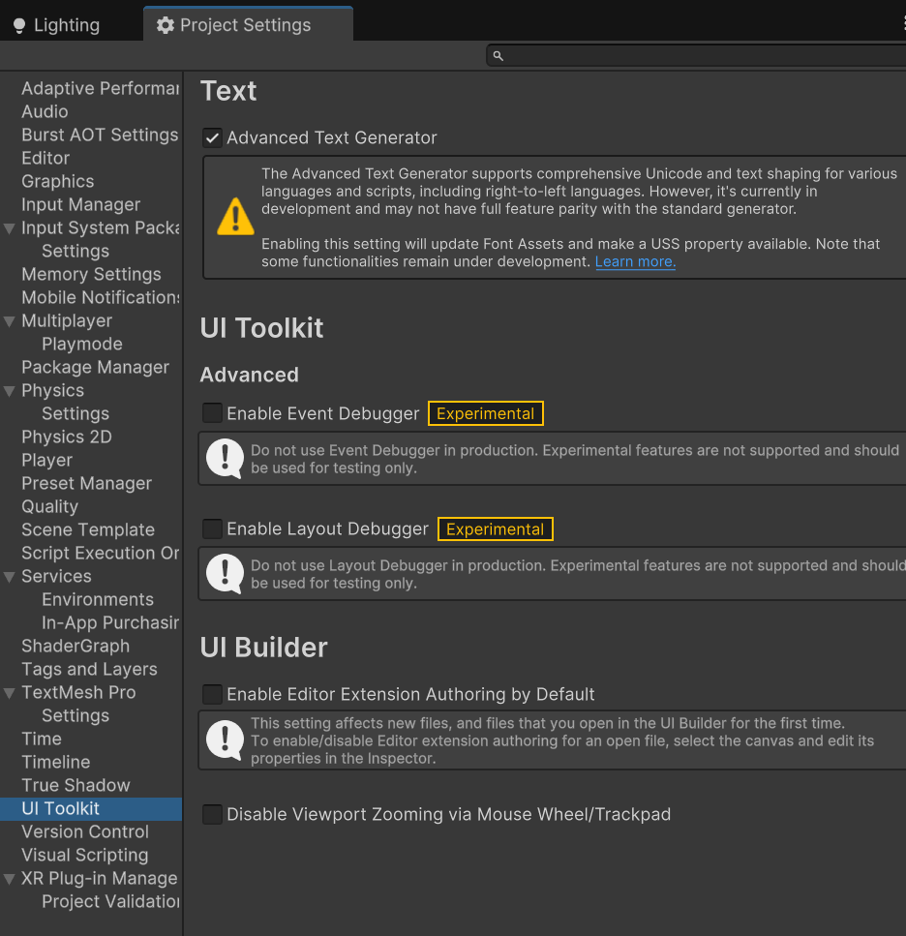Tick Disable Viewport Zooming checkbox
This screenshot has width=906, height=936.
click(x=212, y=814)
